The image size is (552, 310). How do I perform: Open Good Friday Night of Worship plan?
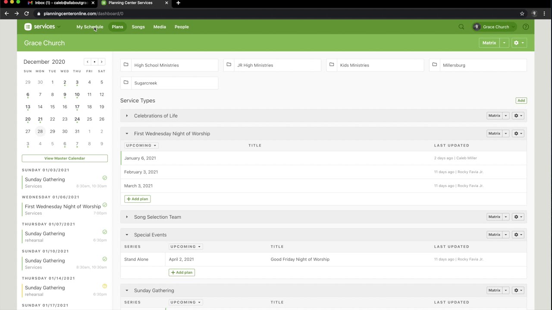pyautogui.click(x=300, y=259)
